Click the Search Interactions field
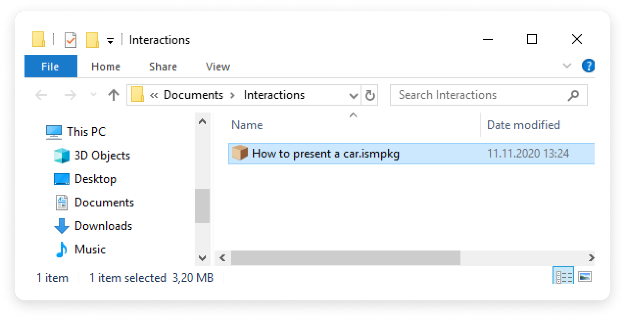The image size is (625, 319). tap(488, 95)
